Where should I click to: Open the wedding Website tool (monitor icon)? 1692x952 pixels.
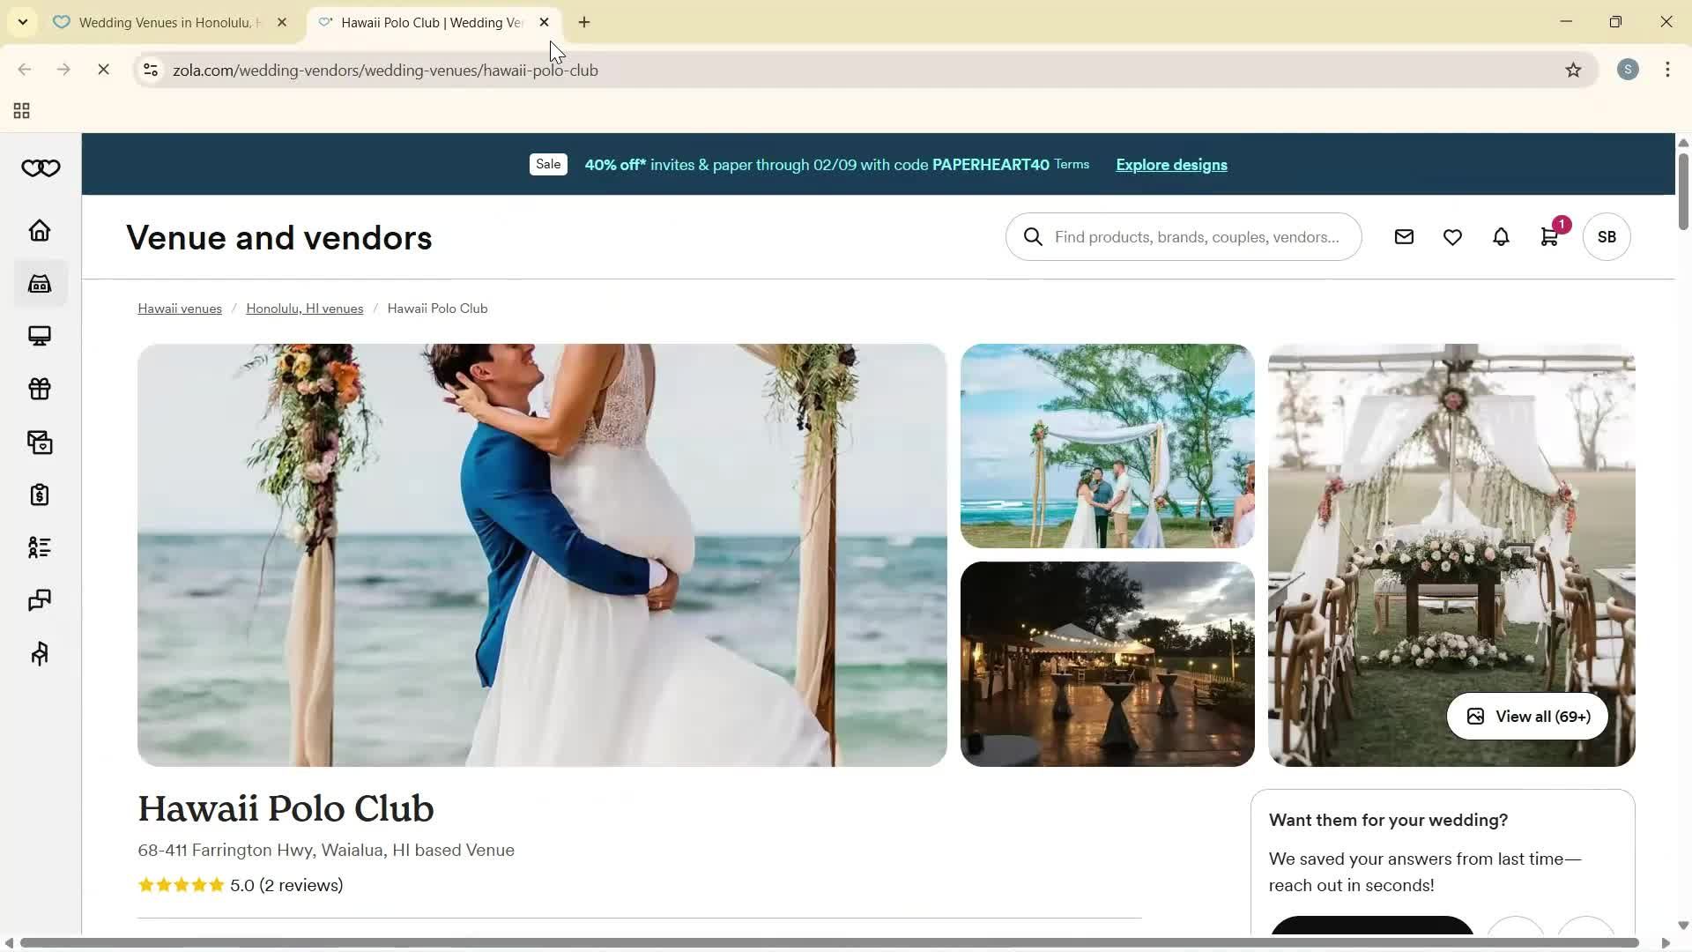[x=39, y=336]
